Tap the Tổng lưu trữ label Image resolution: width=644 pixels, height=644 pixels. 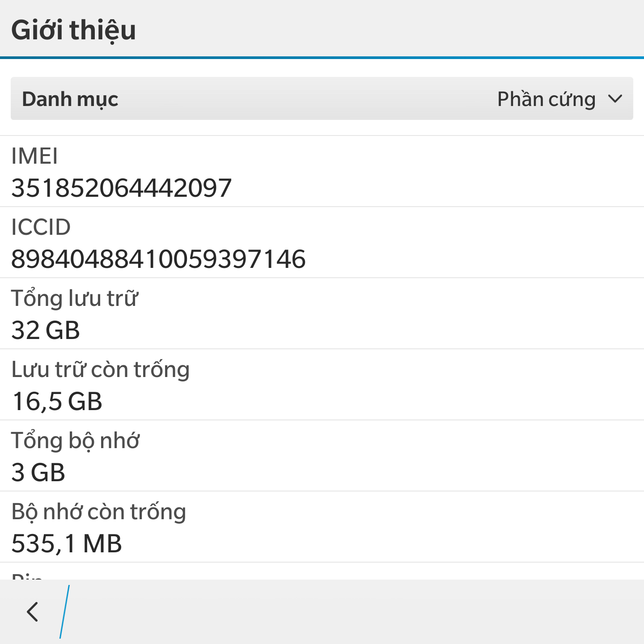coord(75,298)
